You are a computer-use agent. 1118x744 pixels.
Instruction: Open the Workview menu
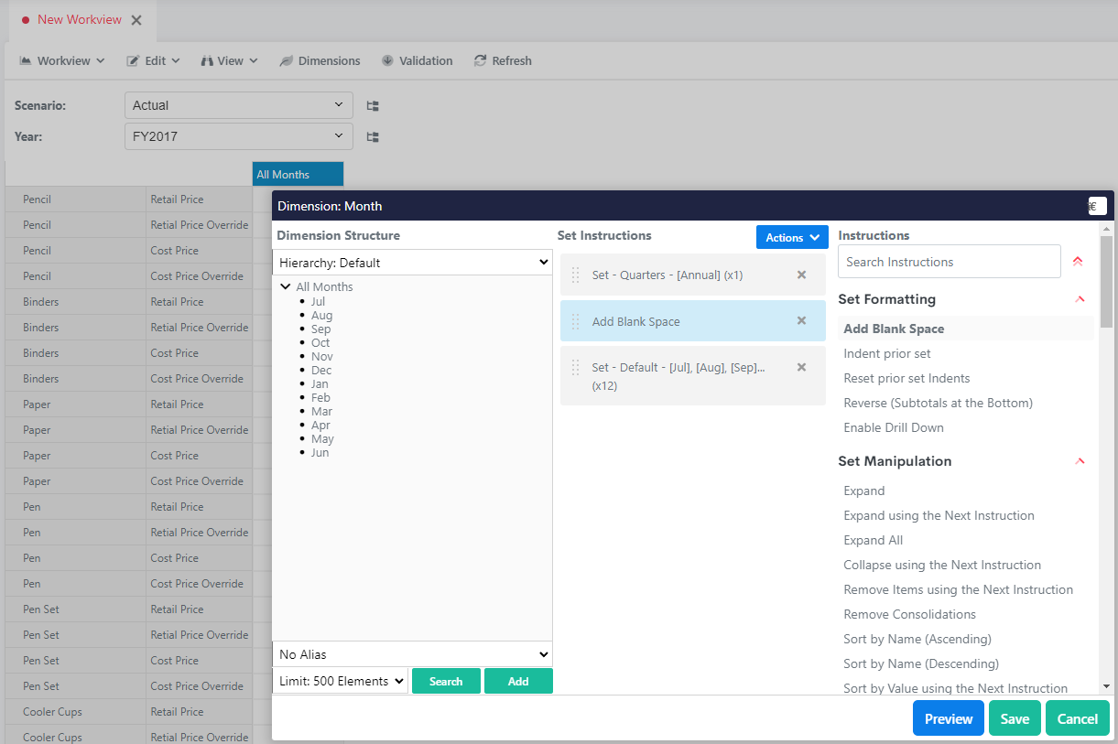pos(62,61)
